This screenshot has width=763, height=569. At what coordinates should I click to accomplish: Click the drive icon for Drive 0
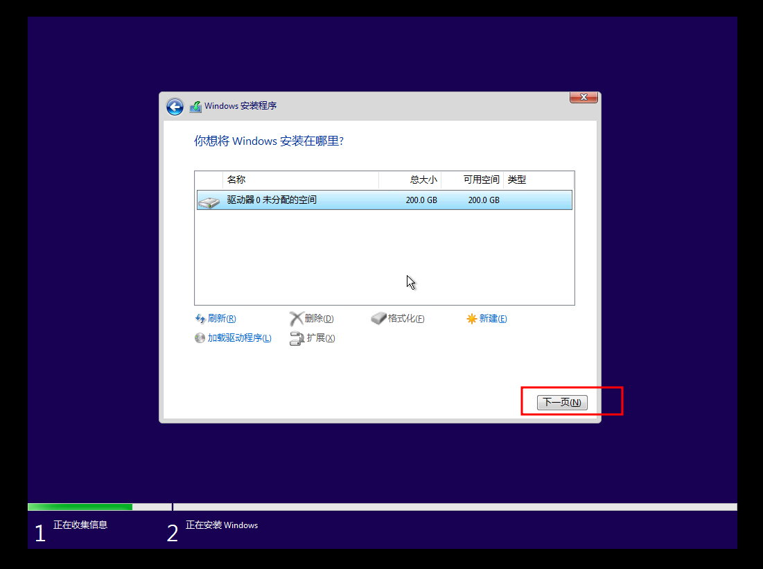pos(209,202)
